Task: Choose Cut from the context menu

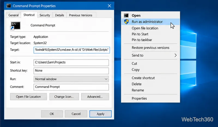Action: click(150, 63)
